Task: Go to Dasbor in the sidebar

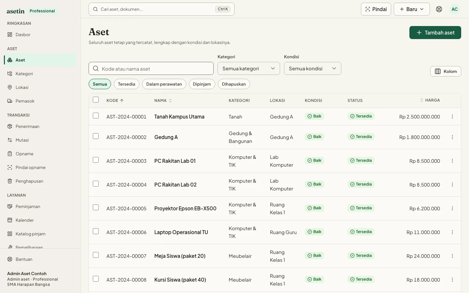Action: point(40,35)
